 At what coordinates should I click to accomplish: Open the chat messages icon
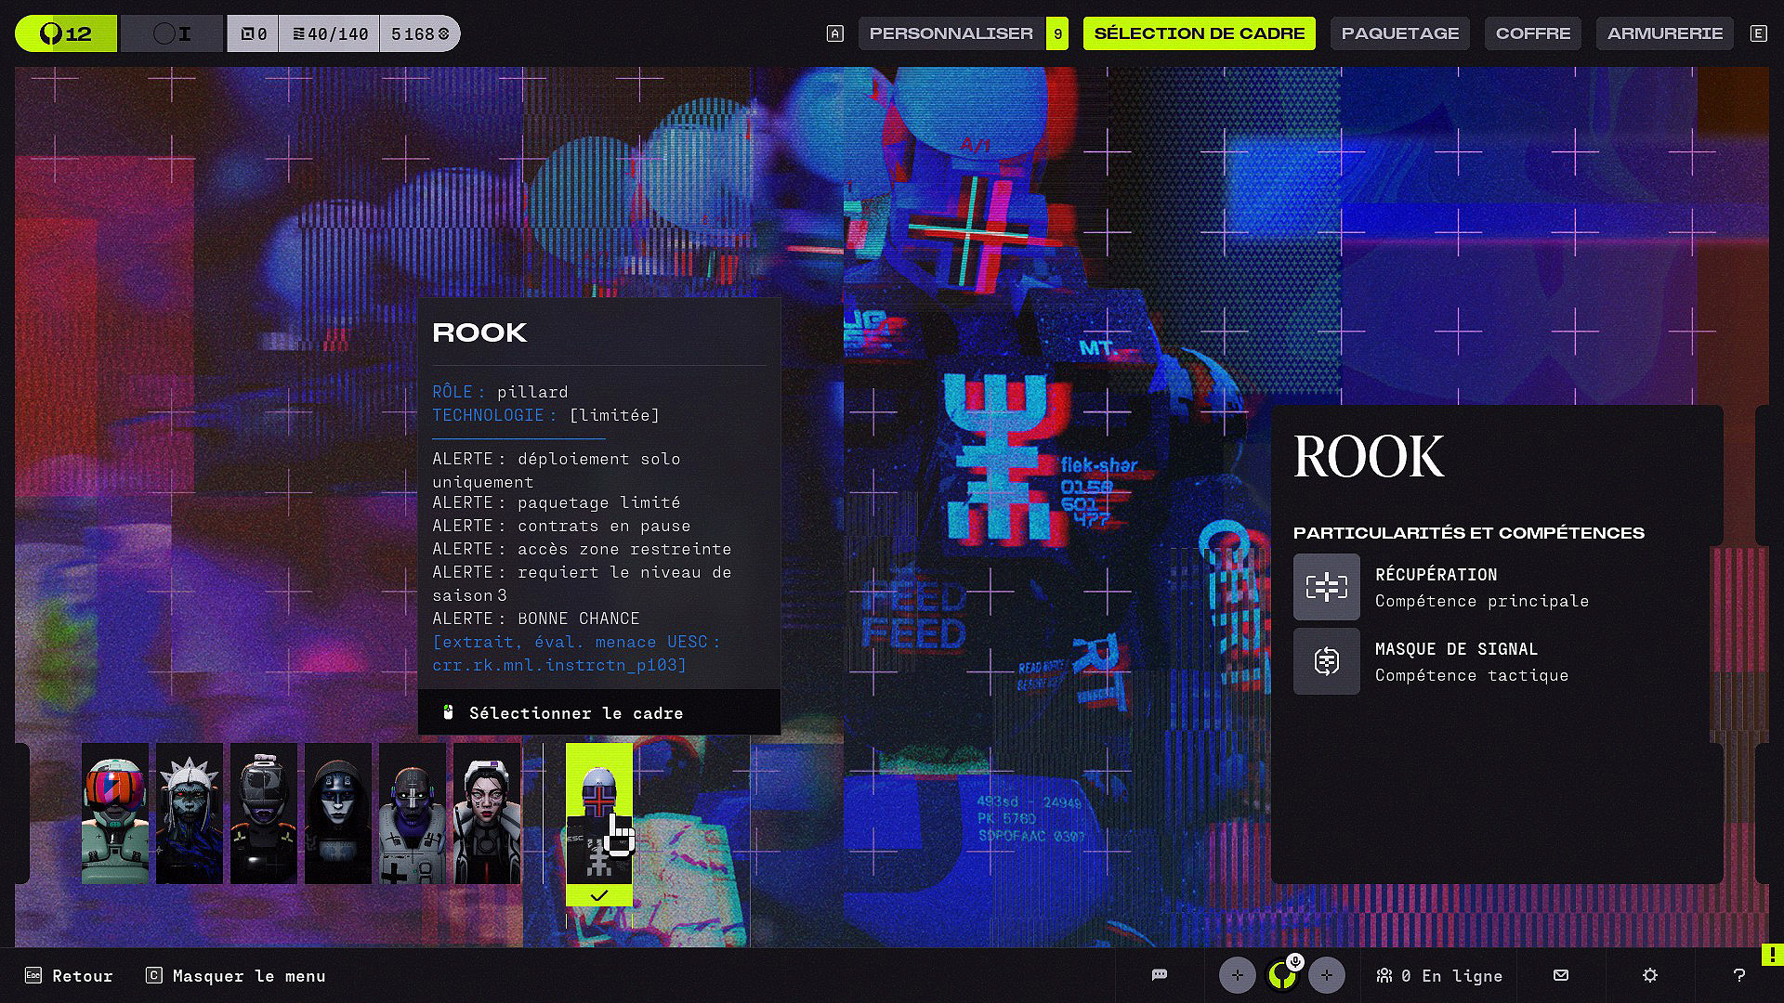point(1159,975)
